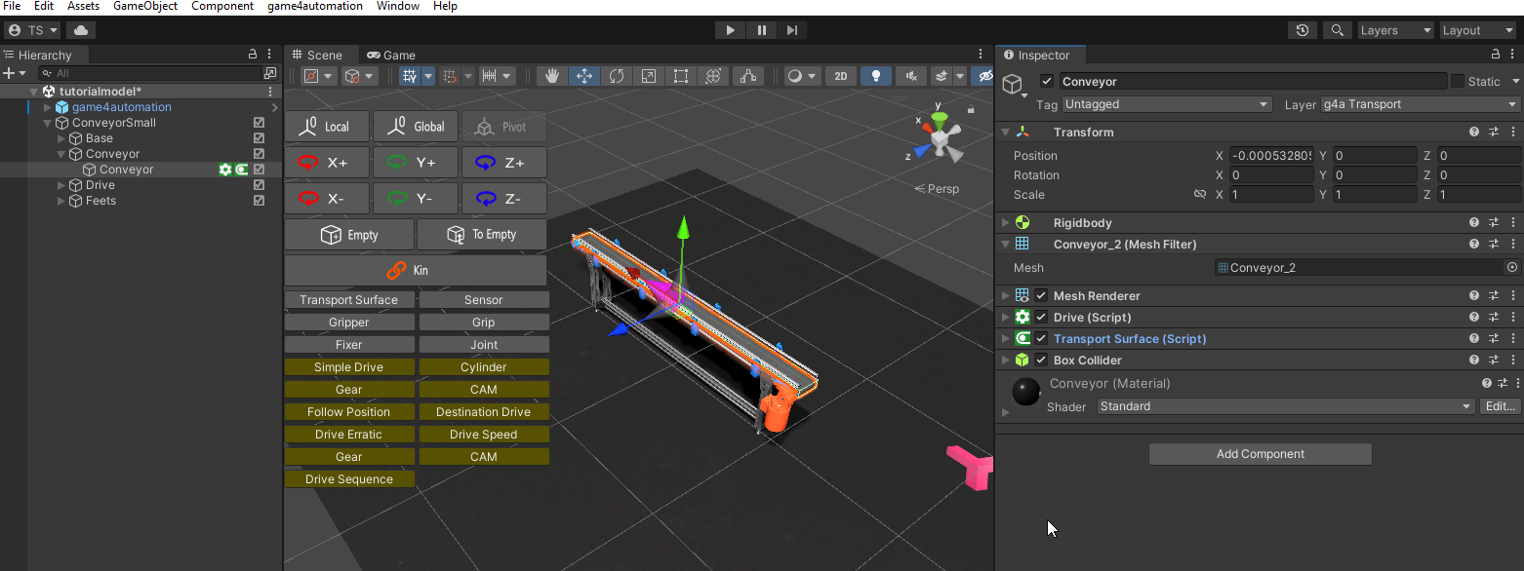Click the Add Component button
The width and height of the screenshot is (1524, 571).
click(1260, 454)
